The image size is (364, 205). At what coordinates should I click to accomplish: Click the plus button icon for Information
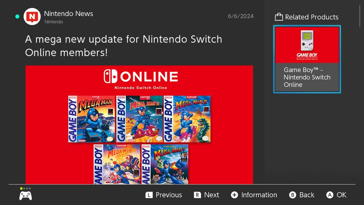click(234, 195)
